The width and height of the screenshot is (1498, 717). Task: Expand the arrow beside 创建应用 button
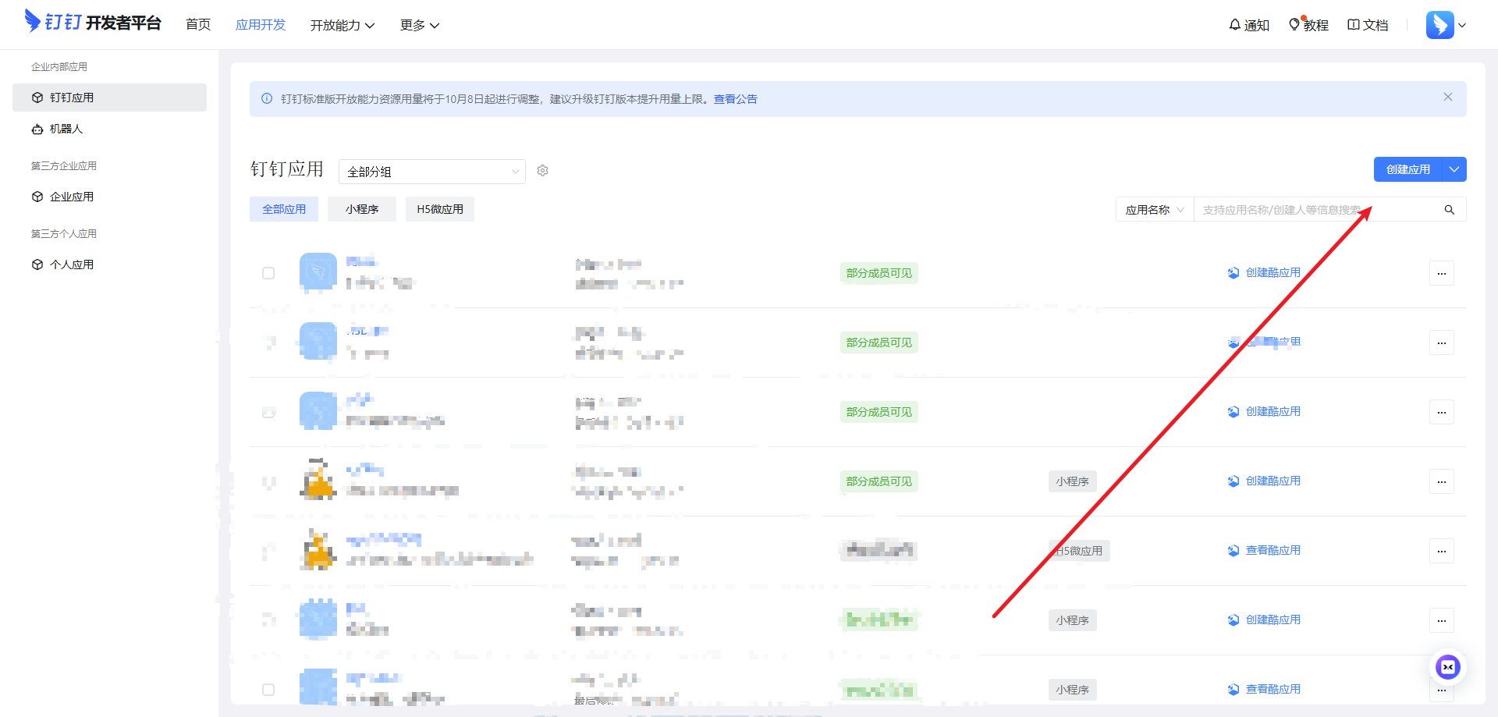click(x=1454, y=169)
